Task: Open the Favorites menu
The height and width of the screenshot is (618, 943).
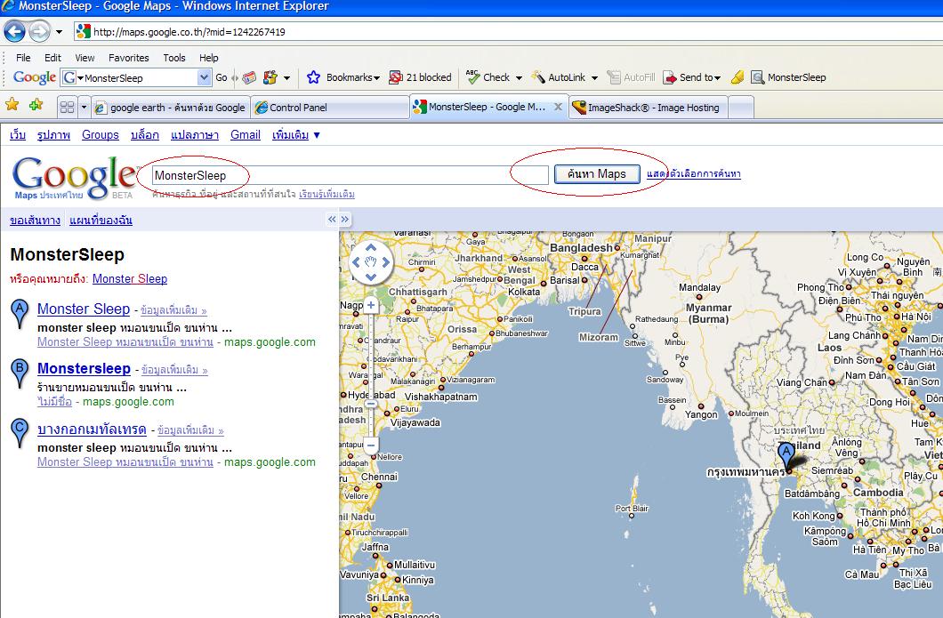Action: coord(129,58)
